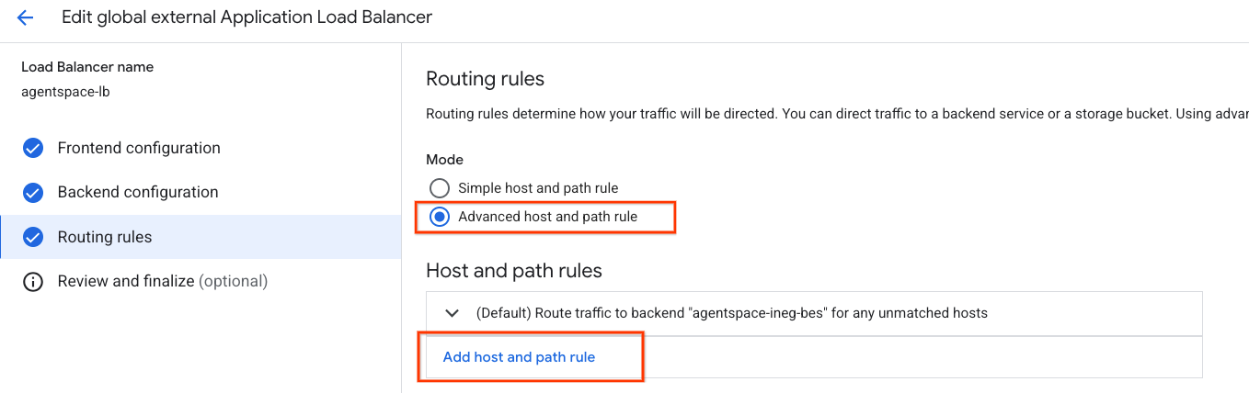
Task: Go to the Backend configuration step
Action: coord(138,192)
